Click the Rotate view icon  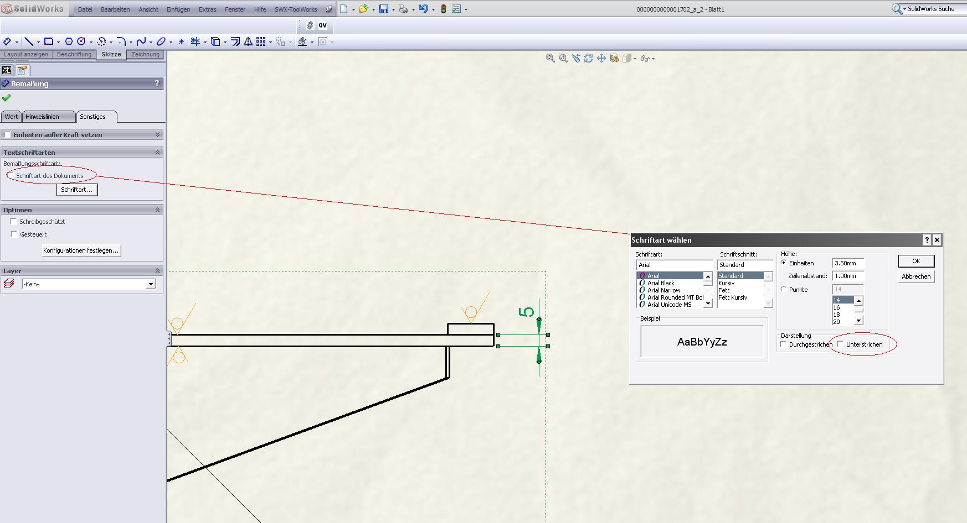click(x=589, y=58)
